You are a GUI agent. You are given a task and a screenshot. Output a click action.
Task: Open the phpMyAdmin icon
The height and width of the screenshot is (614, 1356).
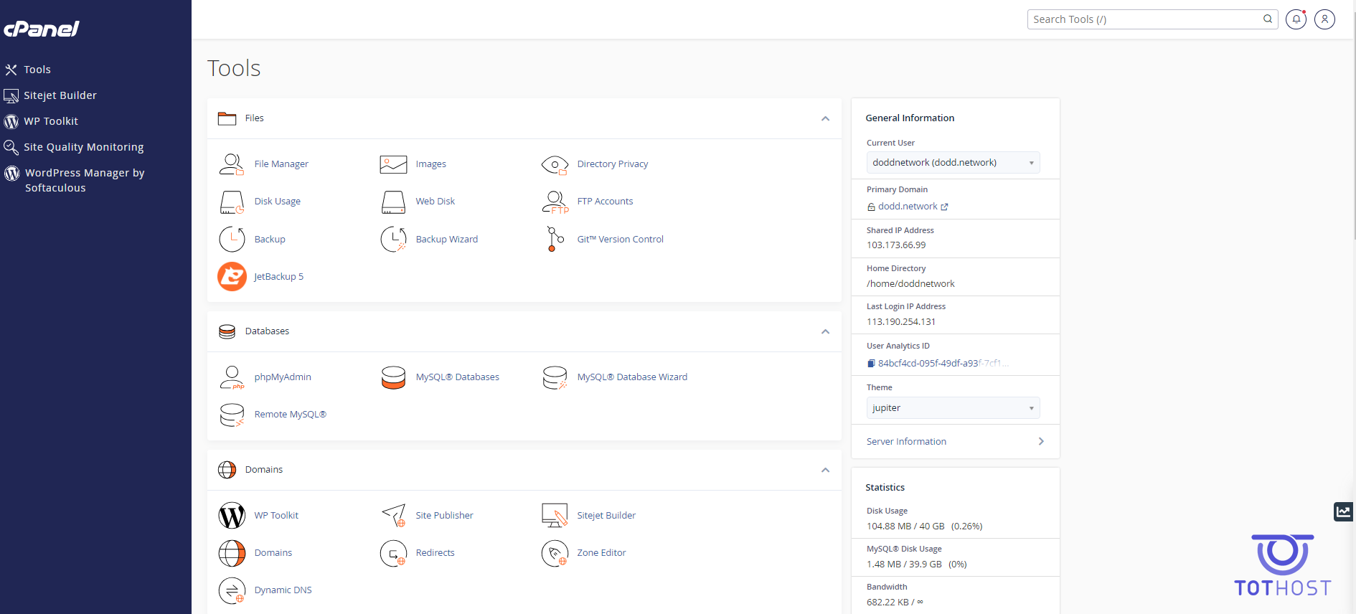click(232, 377)
